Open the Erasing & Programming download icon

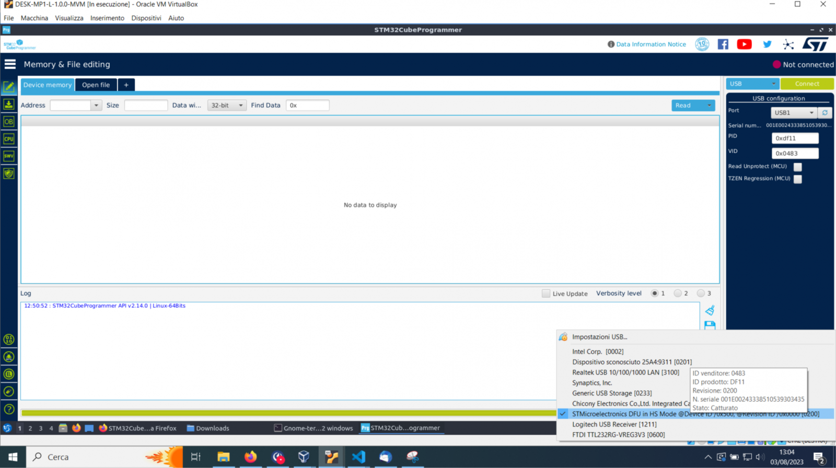point(9,104)
